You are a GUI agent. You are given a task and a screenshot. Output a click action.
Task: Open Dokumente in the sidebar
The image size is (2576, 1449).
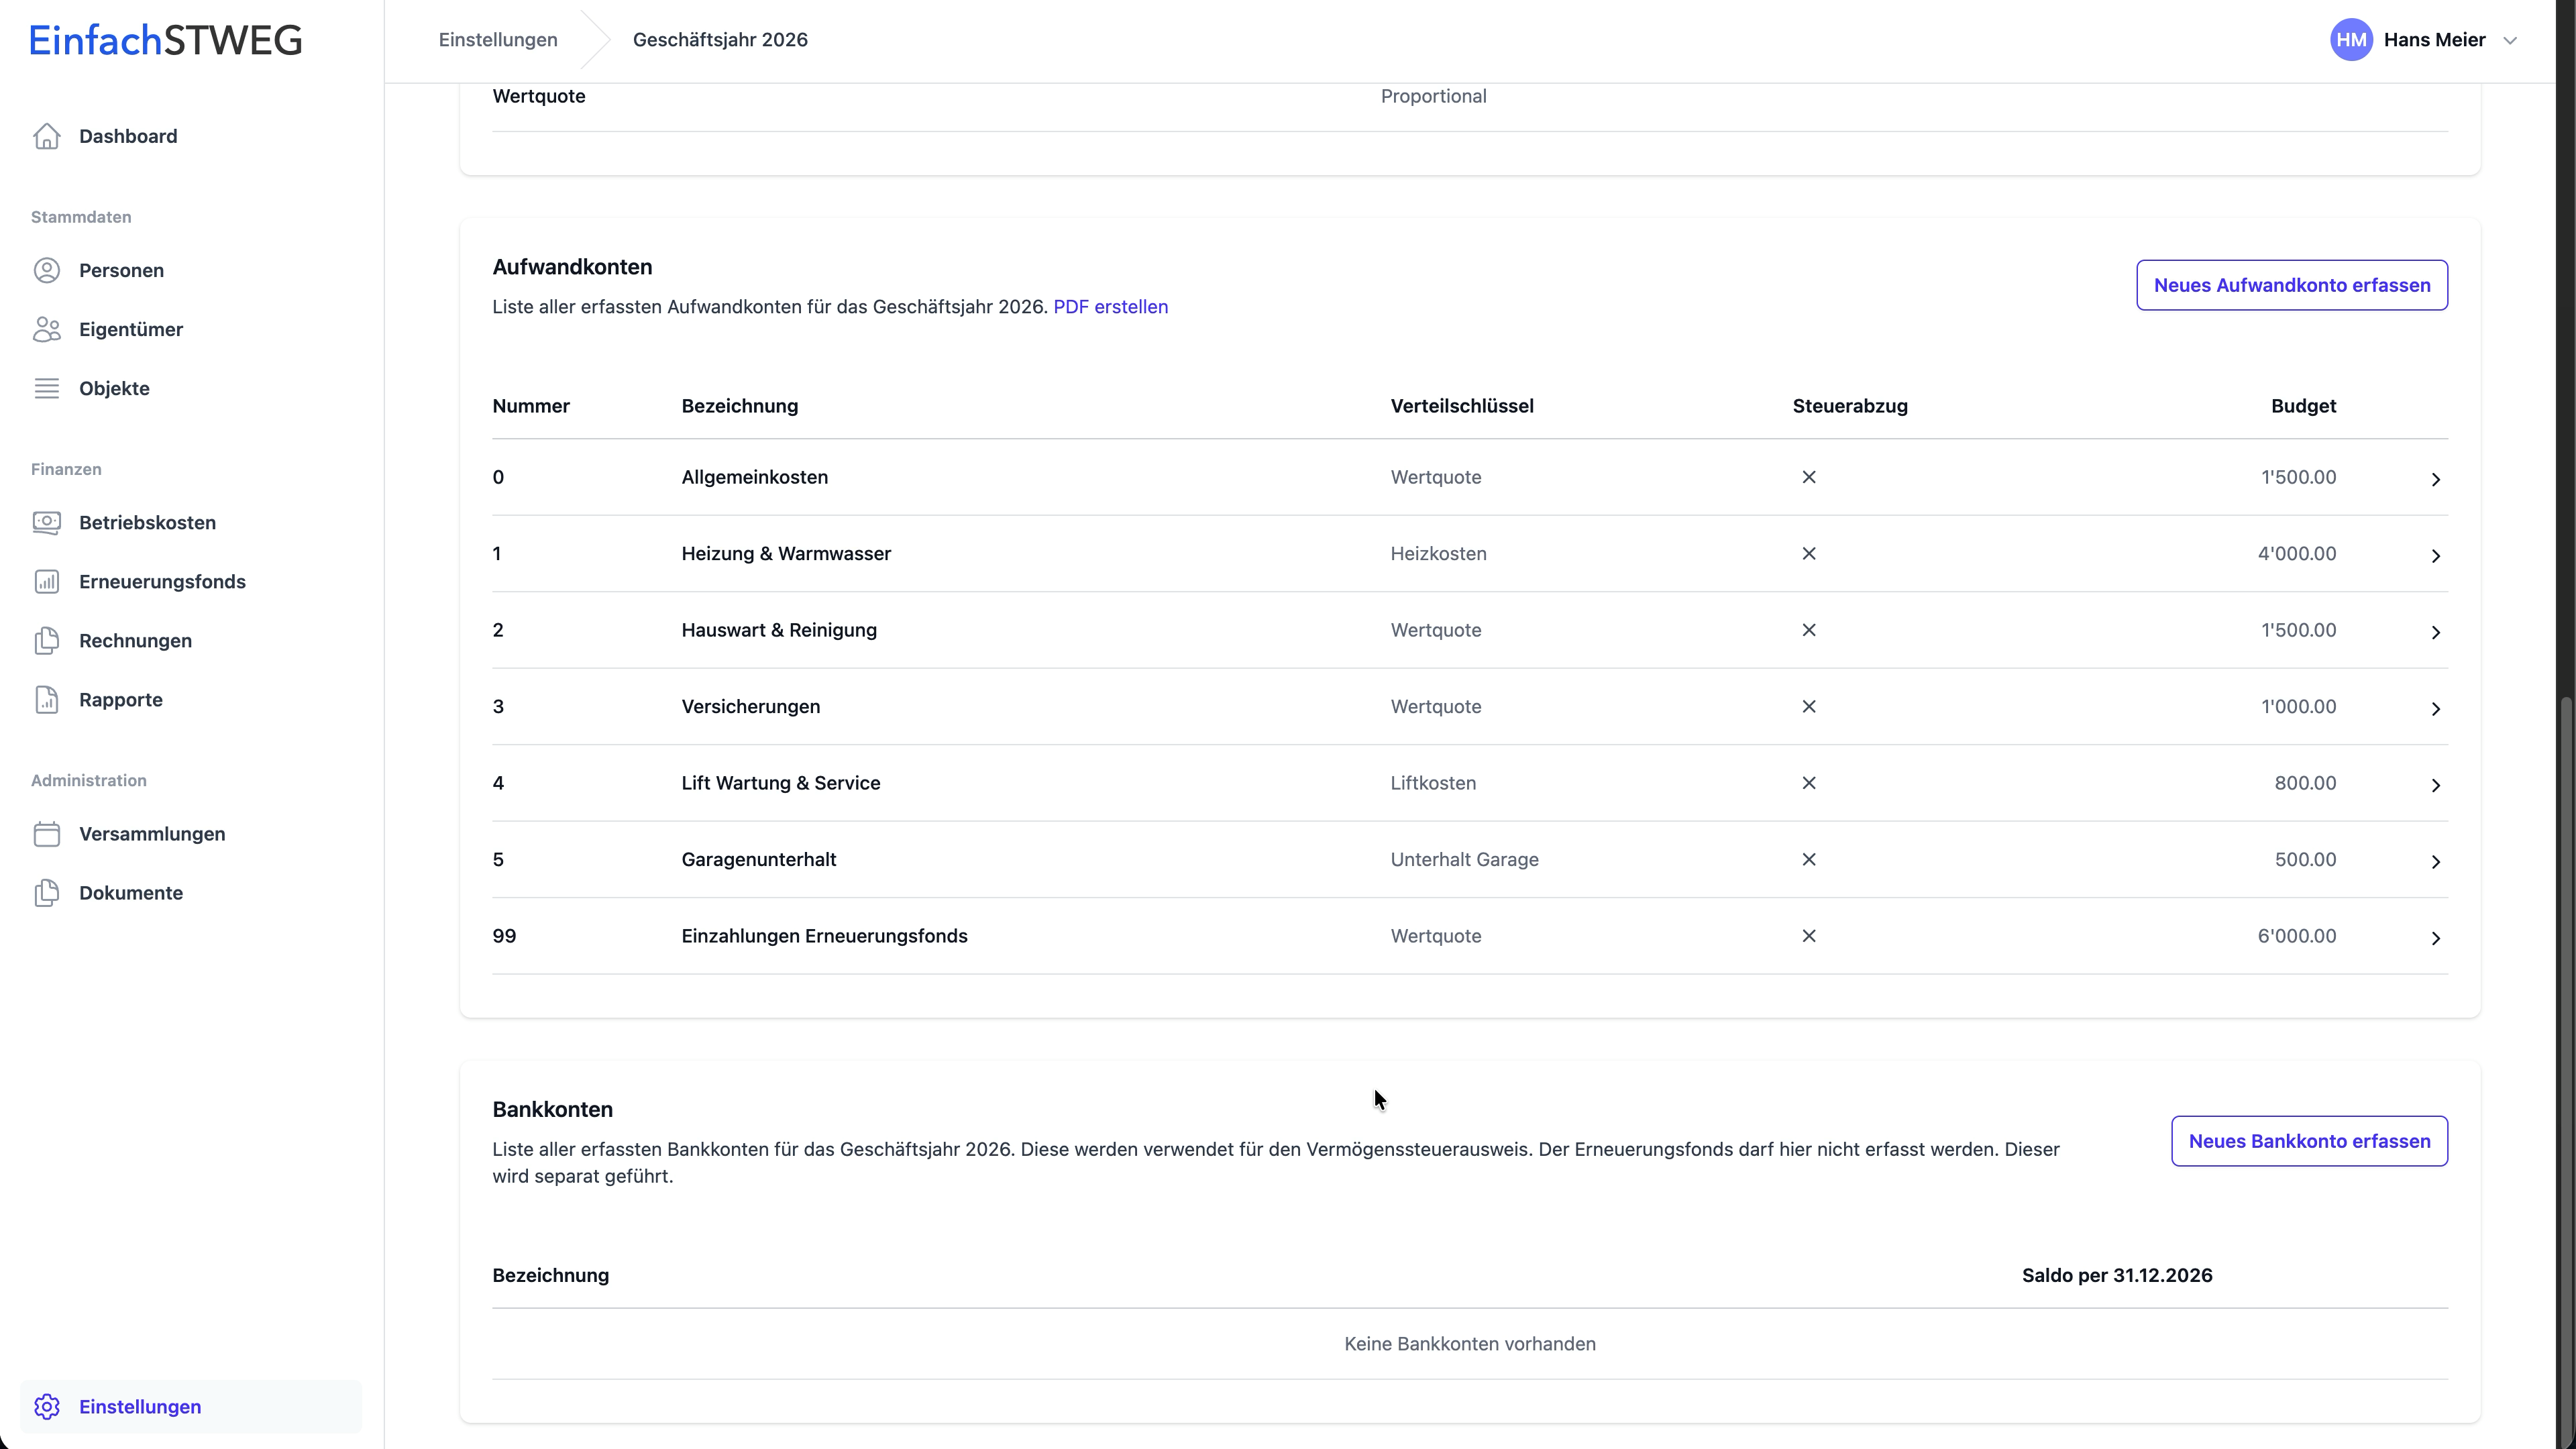point(131,893)
